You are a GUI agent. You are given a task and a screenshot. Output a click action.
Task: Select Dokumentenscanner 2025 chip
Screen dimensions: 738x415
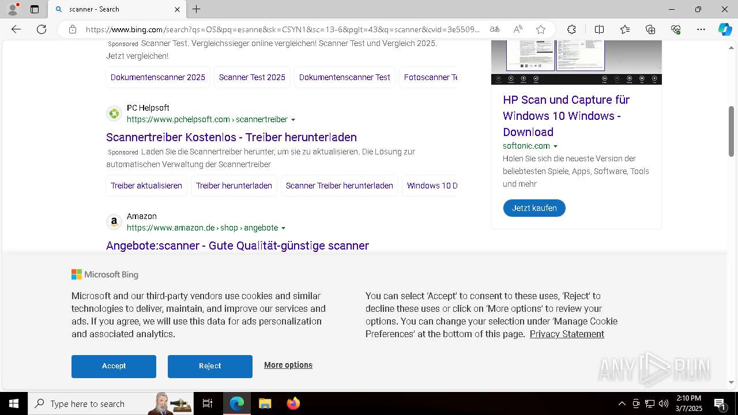(158, 77)
